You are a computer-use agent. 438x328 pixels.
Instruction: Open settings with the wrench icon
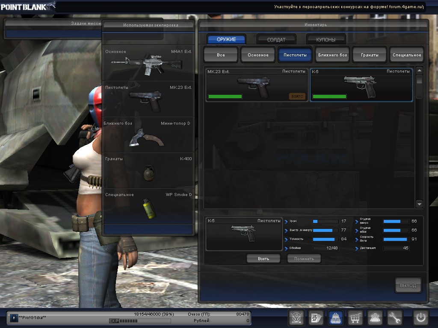click(394, 318)
